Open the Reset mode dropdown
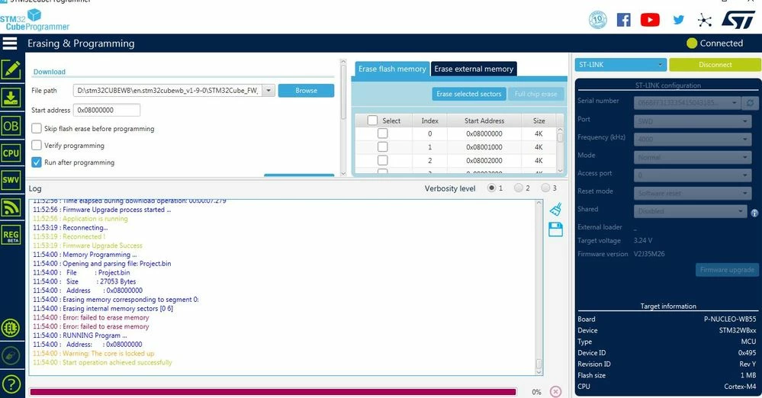The height and width of the screenshot is (398, 762). tap(693, 193)
